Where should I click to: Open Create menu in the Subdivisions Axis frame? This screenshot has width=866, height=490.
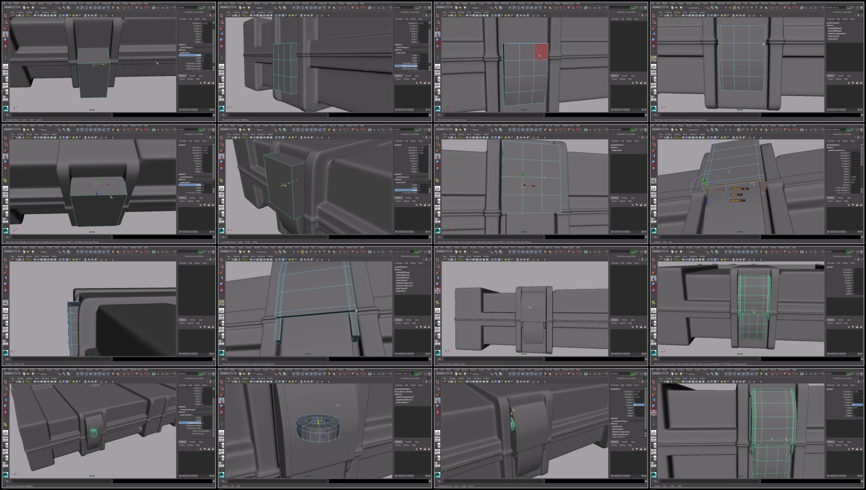(24, 370)
